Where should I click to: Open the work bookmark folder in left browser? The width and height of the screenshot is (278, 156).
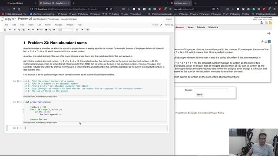pos(73,14)
